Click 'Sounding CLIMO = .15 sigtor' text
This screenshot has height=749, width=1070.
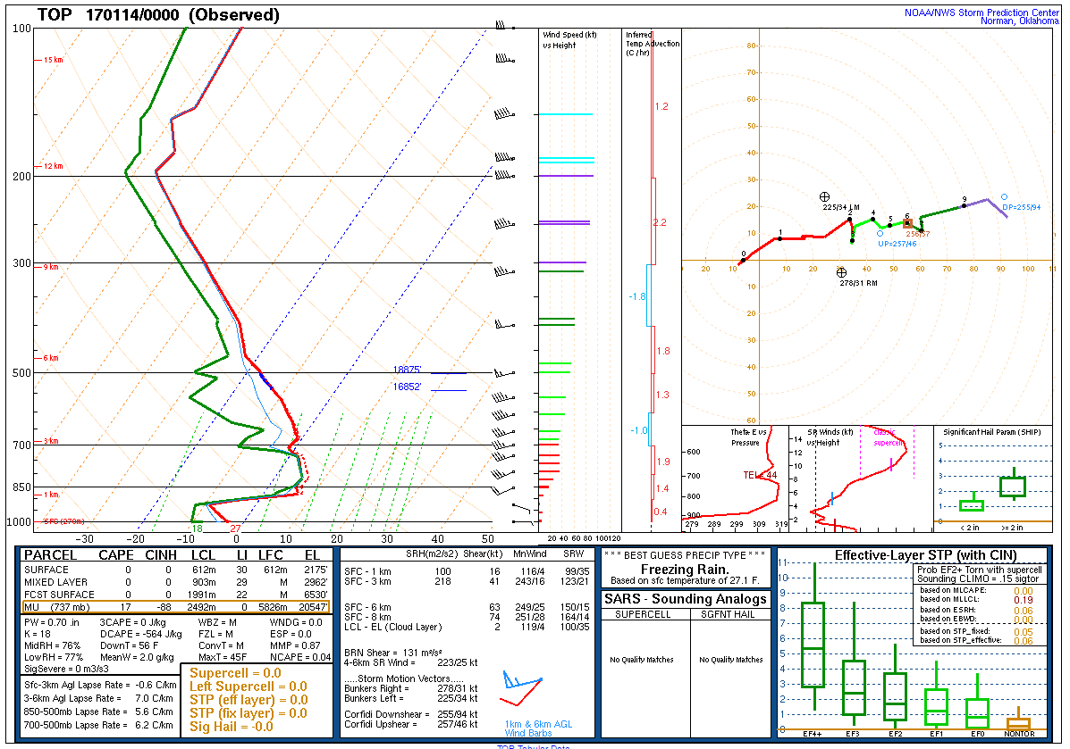point(978,578)
